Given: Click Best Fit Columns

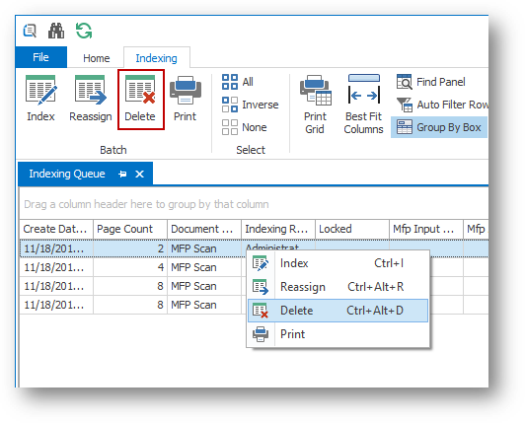Looking at the screenshot, I should pyautogui.click(x=363, y=105).
